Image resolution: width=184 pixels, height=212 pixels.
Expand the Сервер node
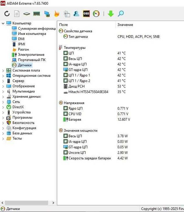pyautogui.click(x=3, y=81)
